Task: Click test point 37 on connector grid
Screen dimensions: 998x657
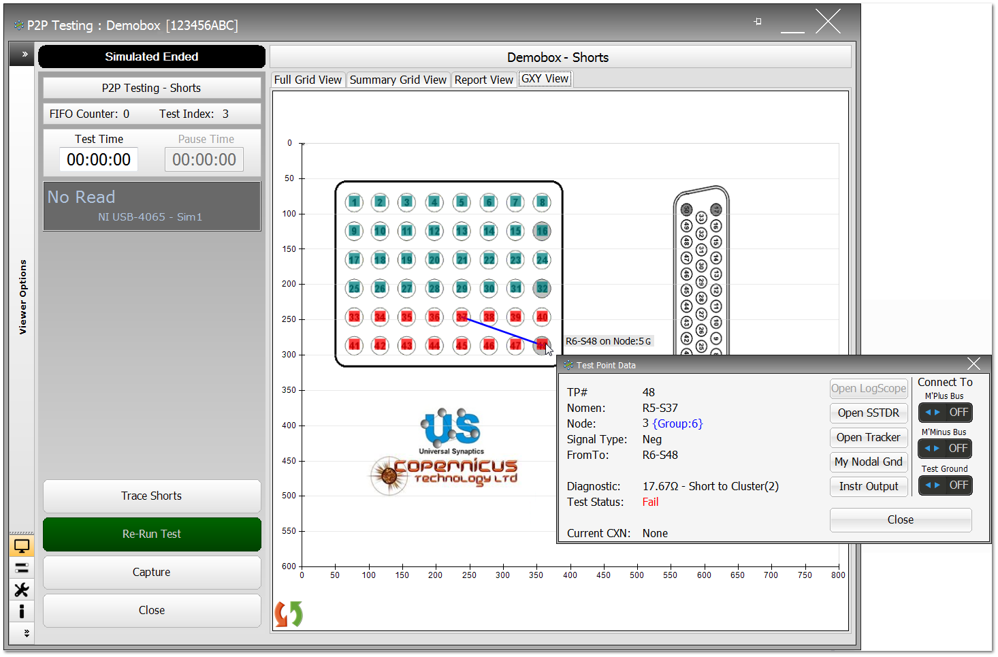Action: point(462,317)
